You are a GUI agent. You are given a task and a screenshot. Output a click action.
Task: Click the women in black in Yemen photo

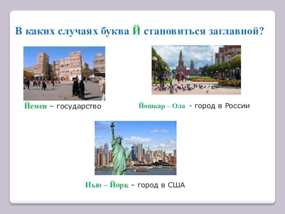click(79, 89)
